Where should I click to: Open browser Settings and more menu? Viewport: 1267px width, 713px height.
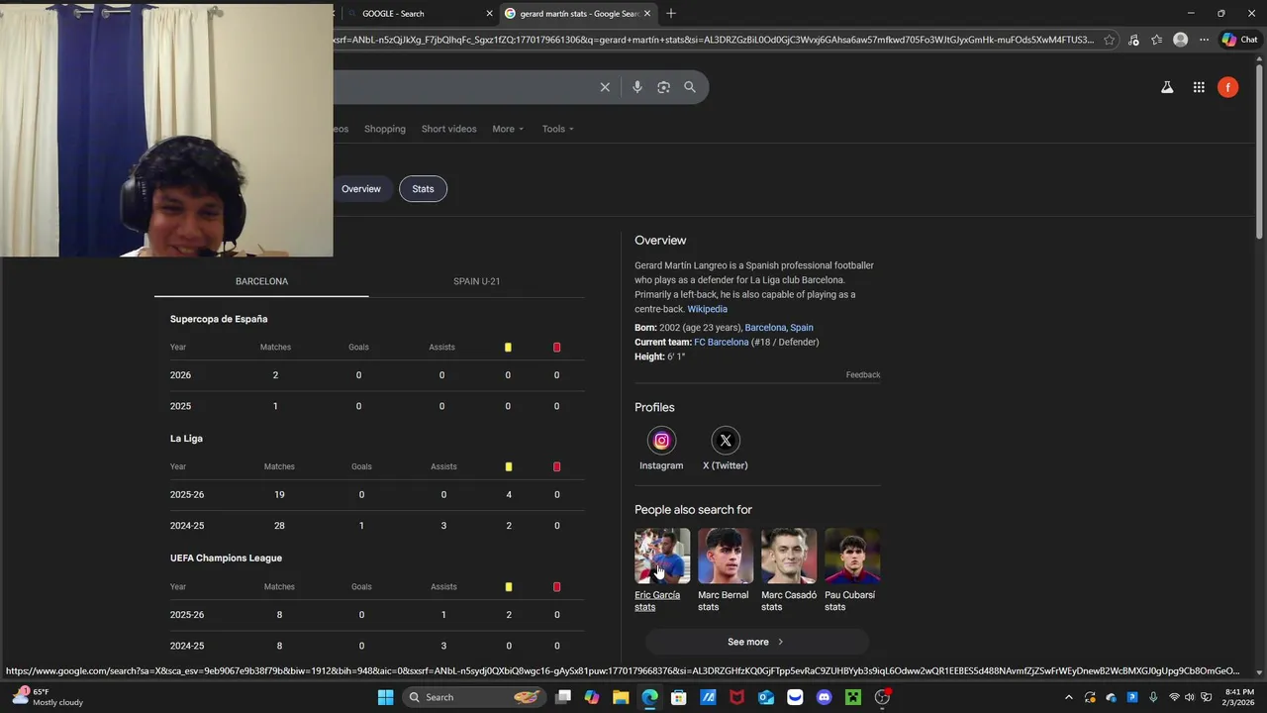[x=1204, y=40]
